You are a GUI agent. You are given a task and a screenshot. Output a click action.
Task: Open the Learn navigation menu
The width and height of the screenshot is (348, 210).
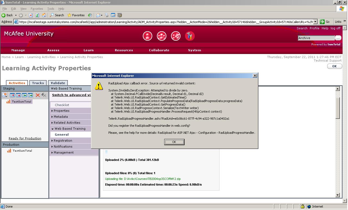point(88,50)
